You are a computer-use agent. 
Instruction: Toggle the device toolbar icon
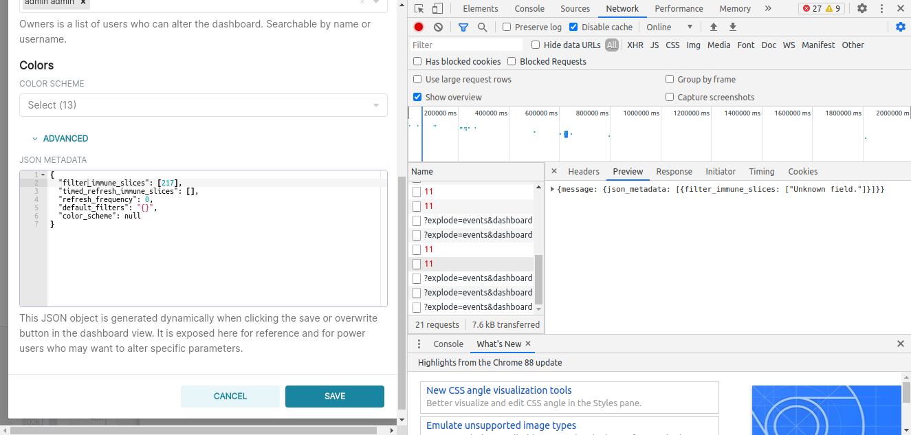click(437, 9)
